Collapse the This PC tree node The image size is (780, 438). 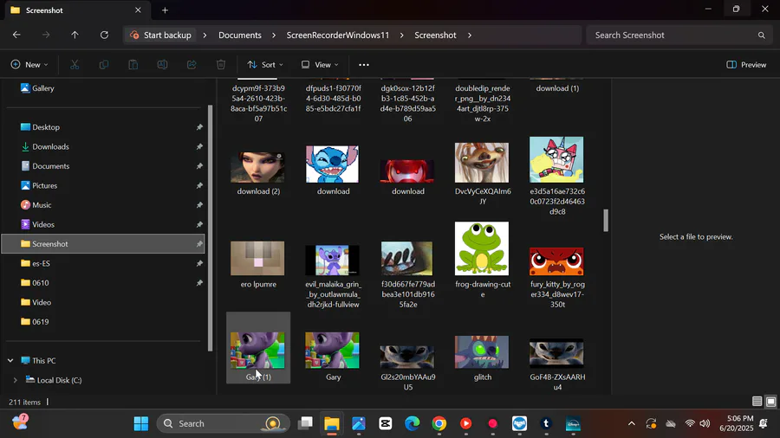tap(10, 361)
